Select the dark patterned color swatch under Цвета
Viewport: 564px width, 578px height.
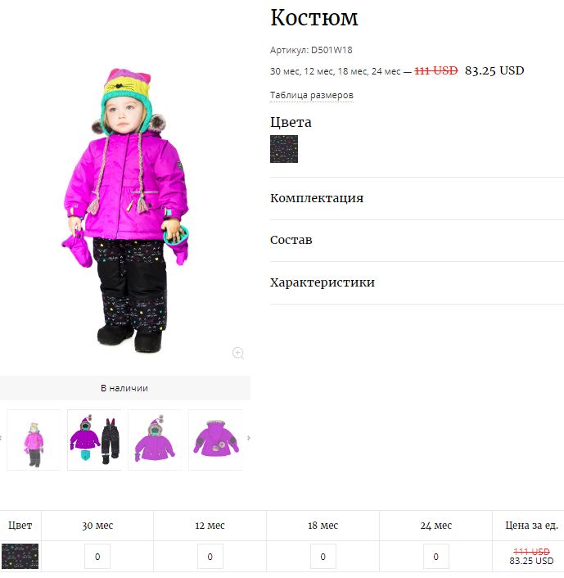[x=284, y=149]
